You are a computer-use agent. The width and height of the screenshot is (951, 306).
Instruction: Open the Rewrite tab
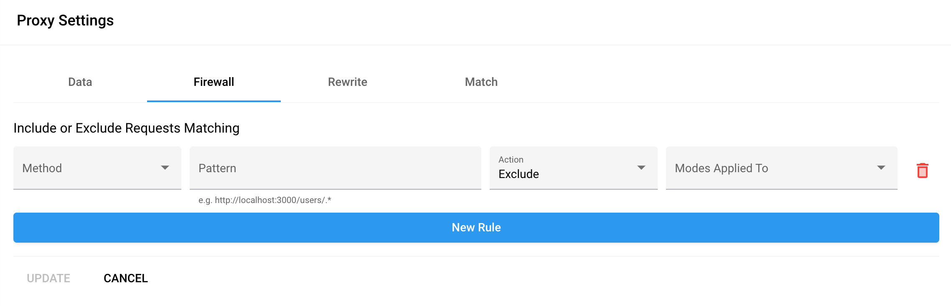tap(347, 82)
